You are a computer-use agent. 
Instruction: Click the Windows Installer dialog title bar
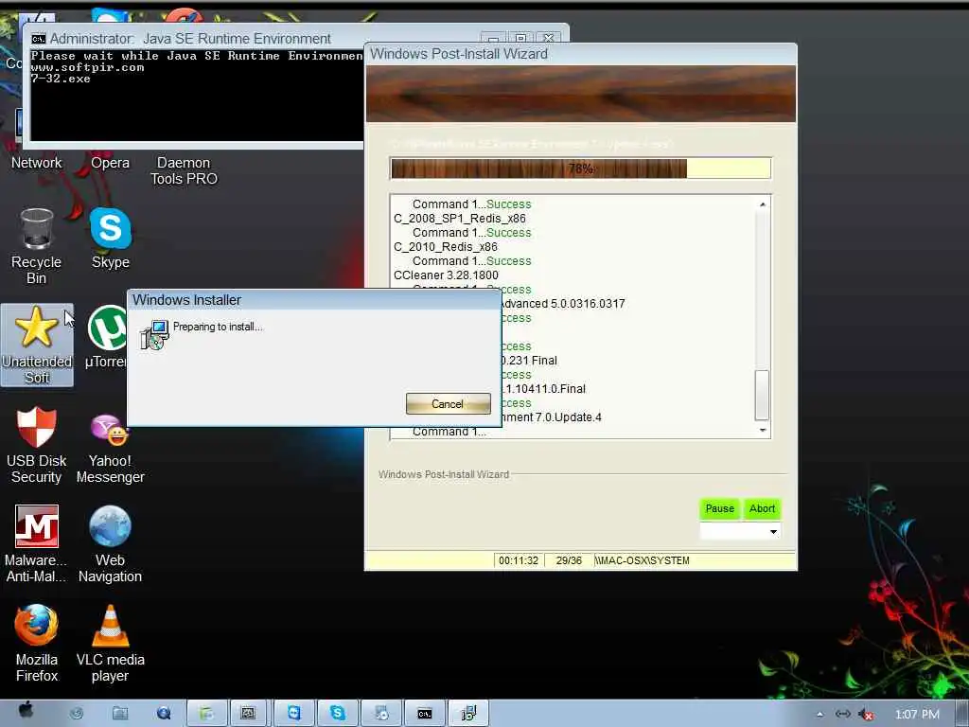tap(314, 300)
